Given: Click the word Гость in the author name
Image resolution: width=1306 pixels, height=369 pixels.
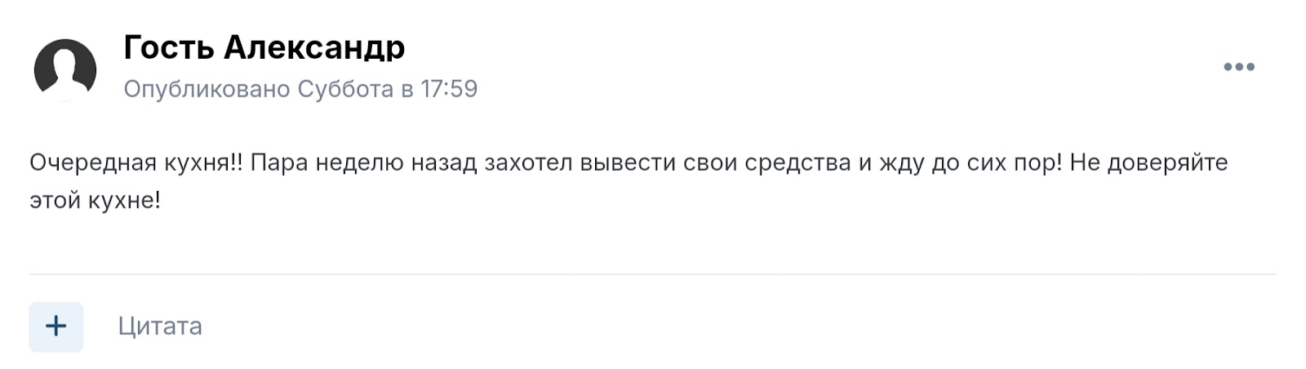Looking at the screenshot, I should tap(169, 47).
